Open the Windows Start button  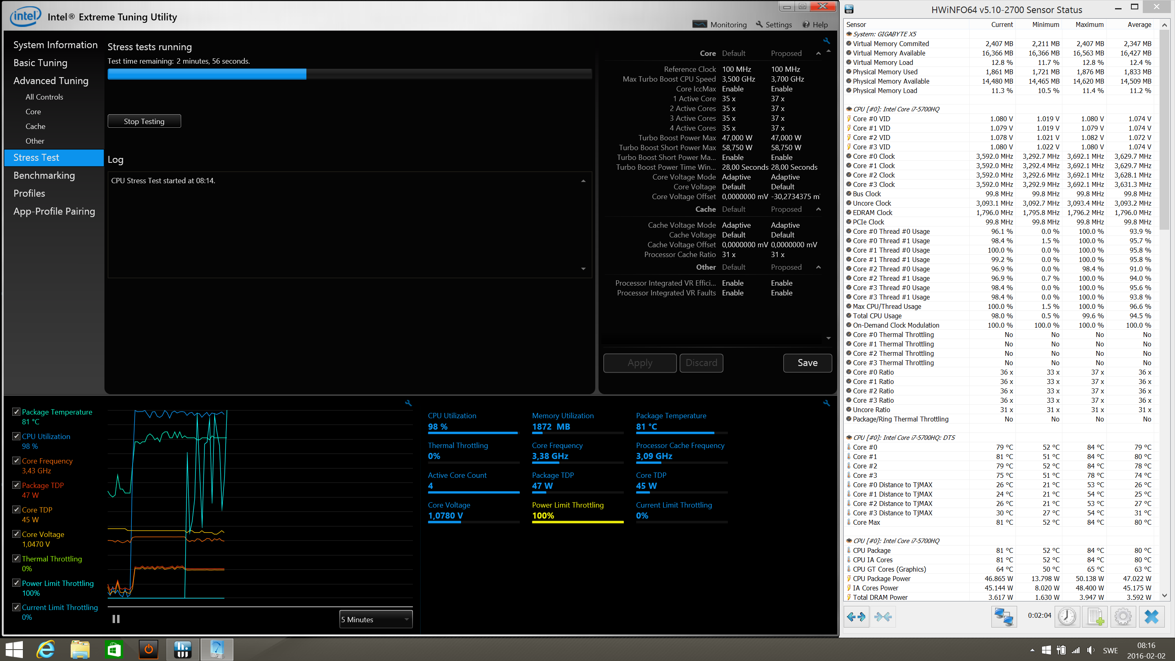14,650
